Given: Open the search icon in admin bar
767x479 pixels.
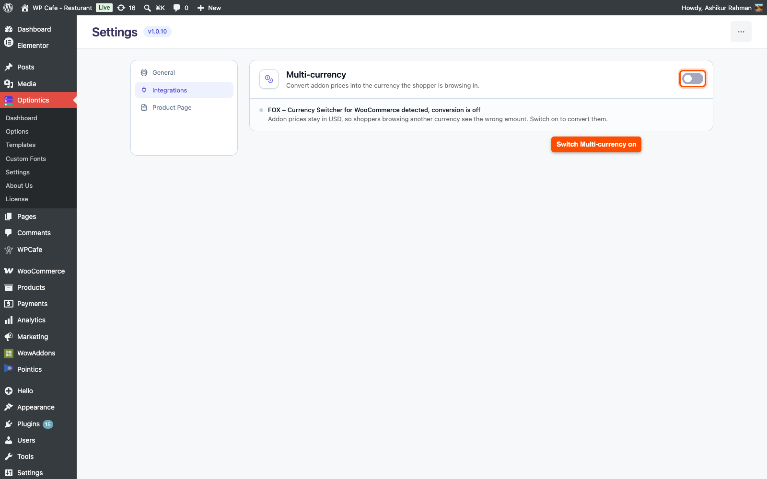Looking at the screenshot, I should [x=148, y=8].
